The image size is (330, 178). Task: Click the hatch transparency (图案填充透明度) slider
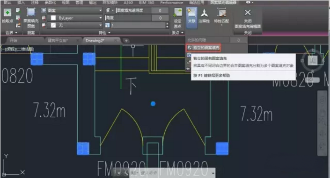click(x=134, y=10)
